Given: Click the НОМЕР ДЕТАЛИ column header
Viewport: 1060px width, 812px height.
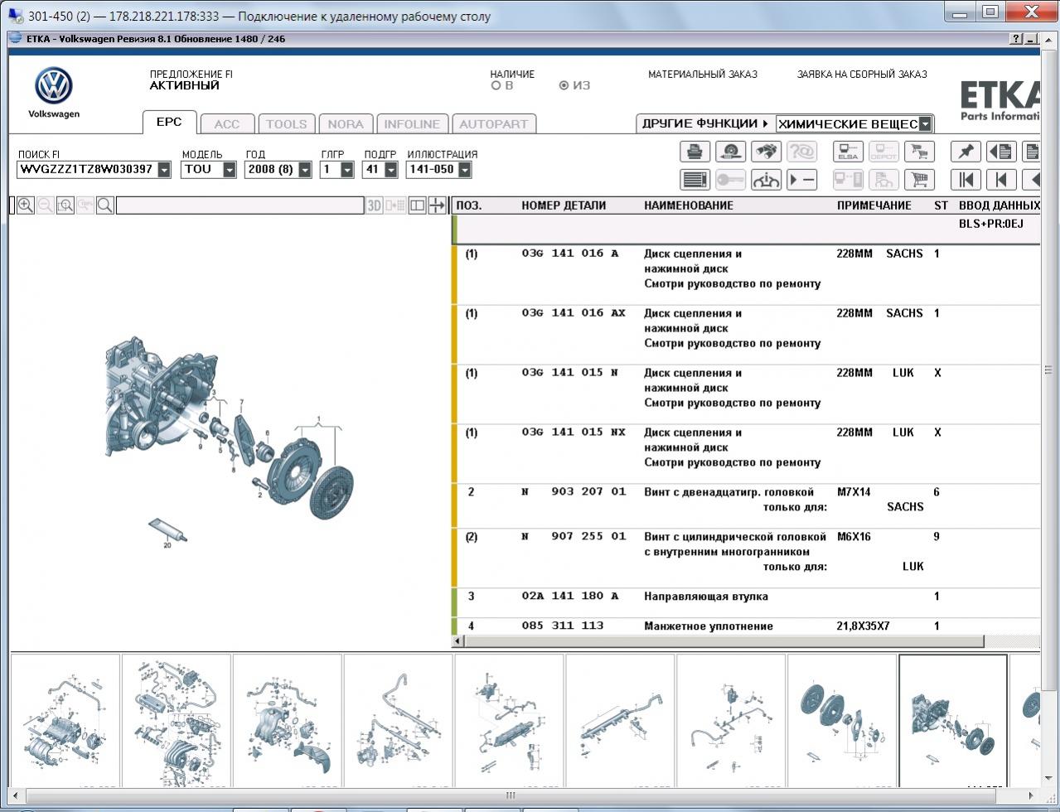Looking at the screenshot, I should [564, 205].
